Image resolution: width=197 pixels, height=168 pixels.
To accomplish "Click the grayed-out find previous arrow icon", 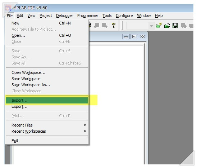I will [97, 25].
